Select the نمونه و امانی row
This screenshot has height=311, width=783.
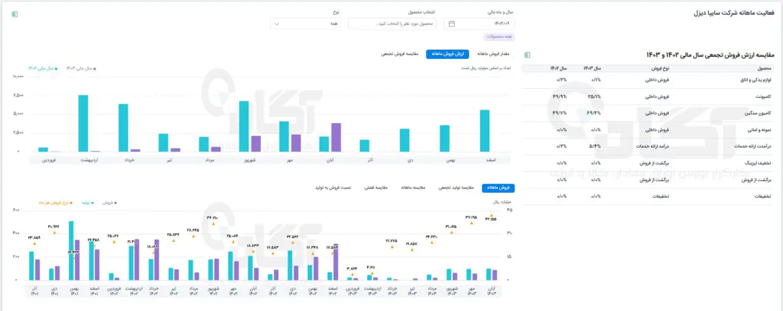648,130
